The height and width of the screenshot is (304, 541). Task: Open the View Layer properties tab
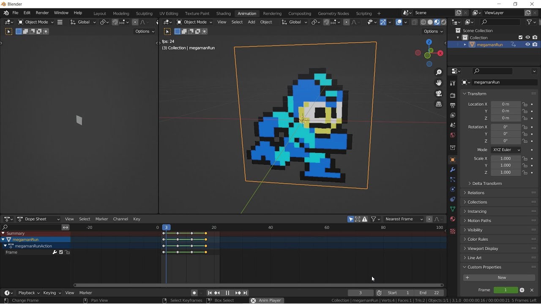coord(453,115)
